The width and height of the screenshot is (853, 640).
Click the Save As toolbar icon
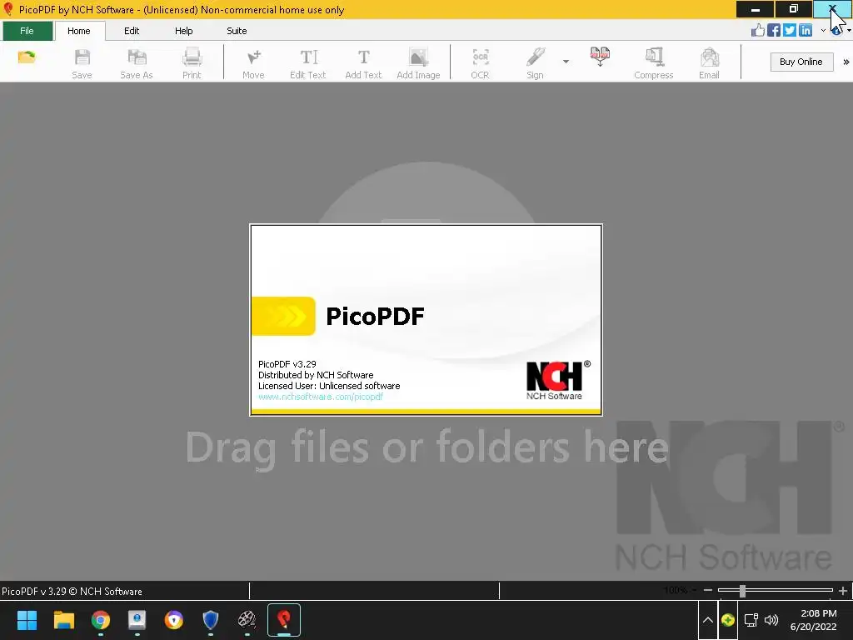tap(137, 63)
